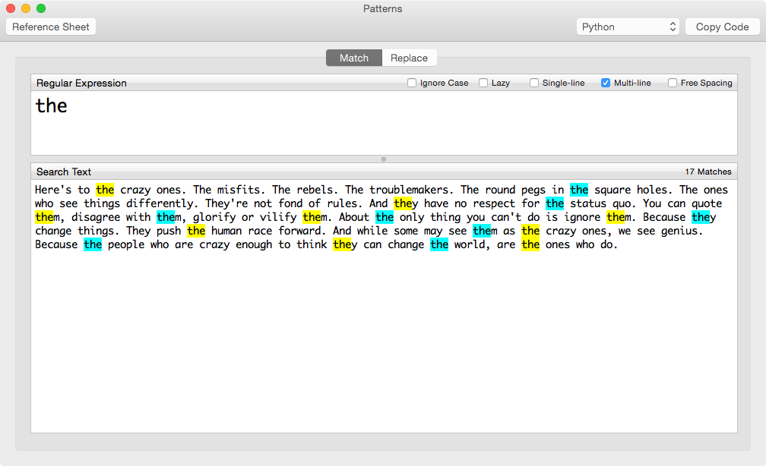Enable the Free Spacing checkbox
Image resolution: width=766 pixels, height=466 pixels.
pyautogui.click(x=673, y=83)
